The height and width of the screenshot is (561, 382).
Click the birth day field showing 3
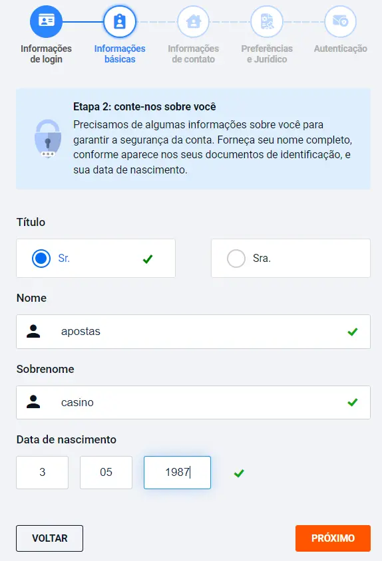43,473
